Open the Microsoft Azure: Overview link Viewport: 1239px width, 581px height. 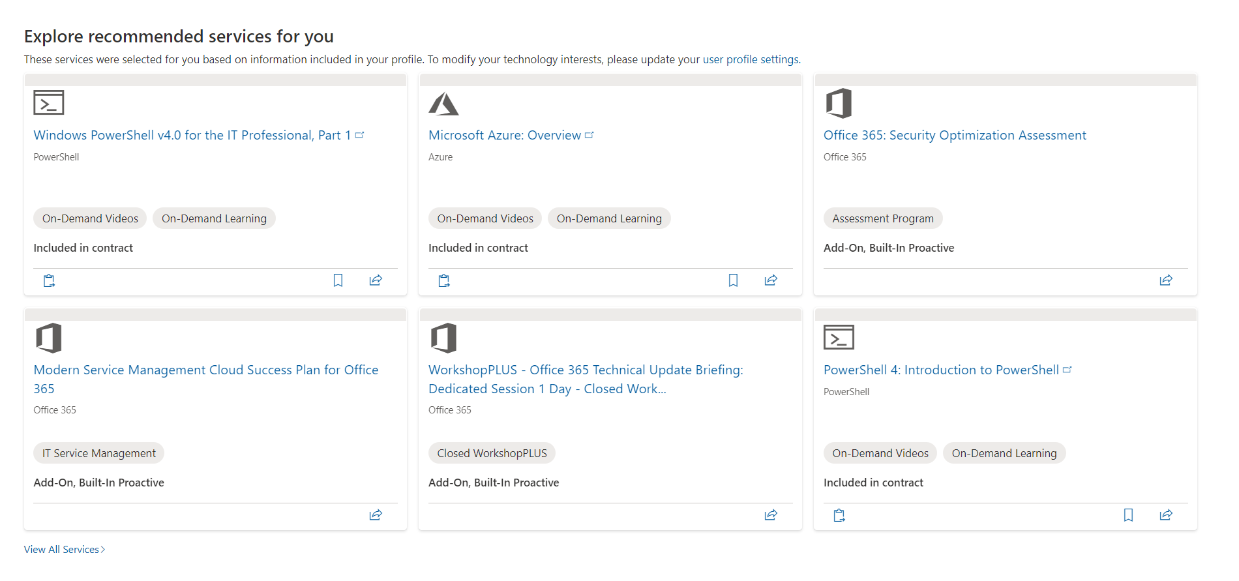tap(511, 135)
